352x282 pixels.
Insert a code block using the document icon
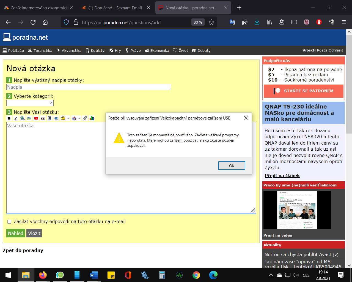coord(50,118)
